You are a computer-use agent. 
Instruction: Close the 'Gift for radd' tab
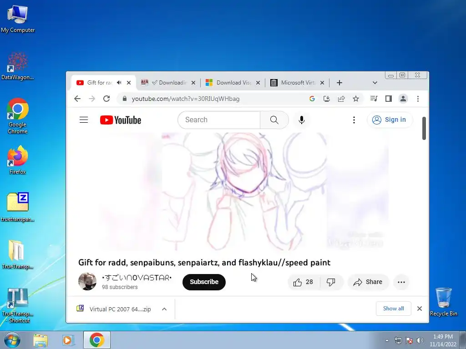[x=129, y=83]
